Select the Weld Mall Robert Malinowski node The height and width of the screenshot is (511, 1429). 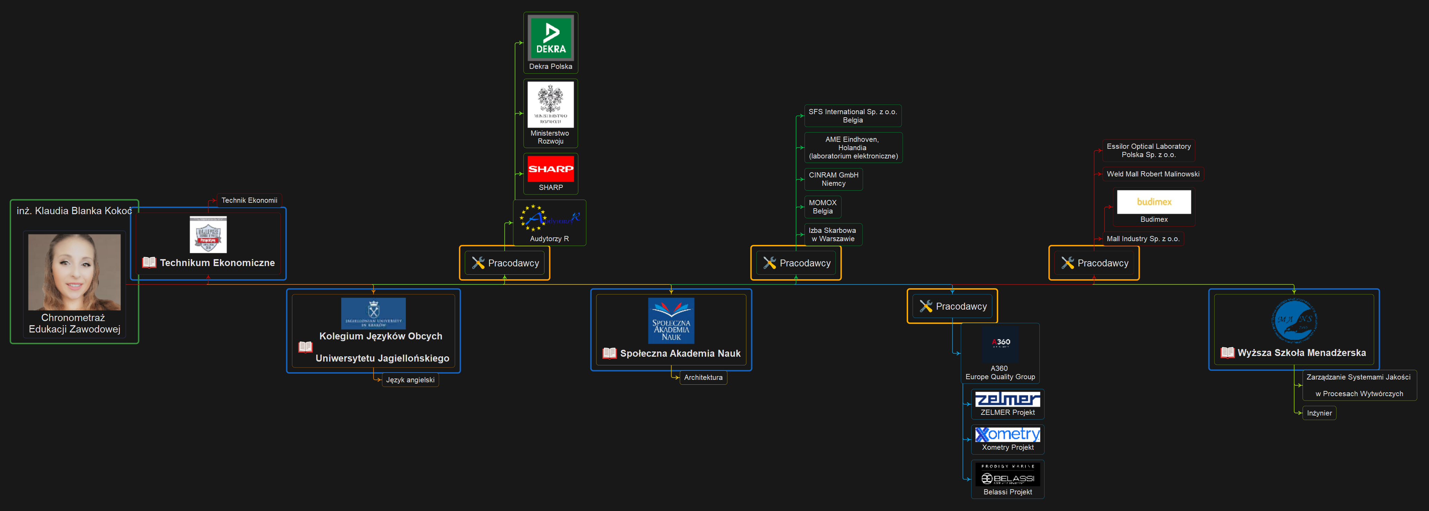coord(1153,174)
